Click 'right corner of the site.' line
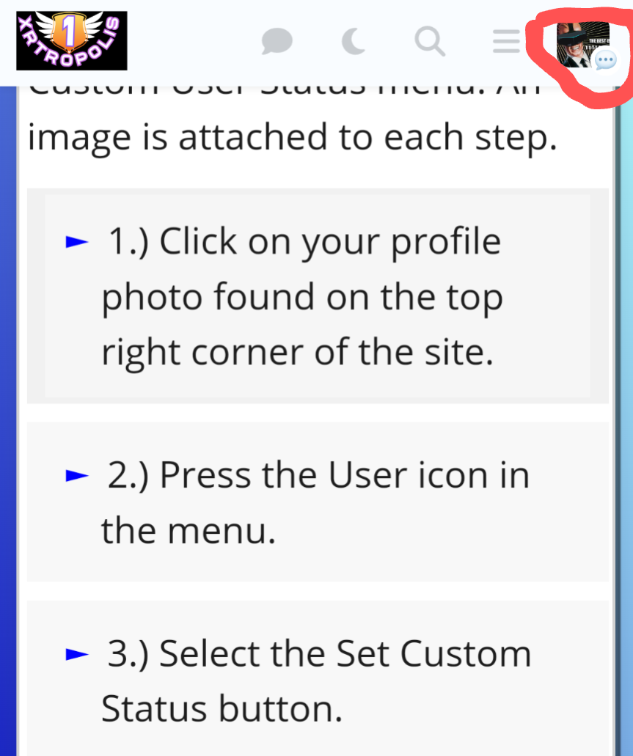 pyautogui.click(x=298, y=353)
